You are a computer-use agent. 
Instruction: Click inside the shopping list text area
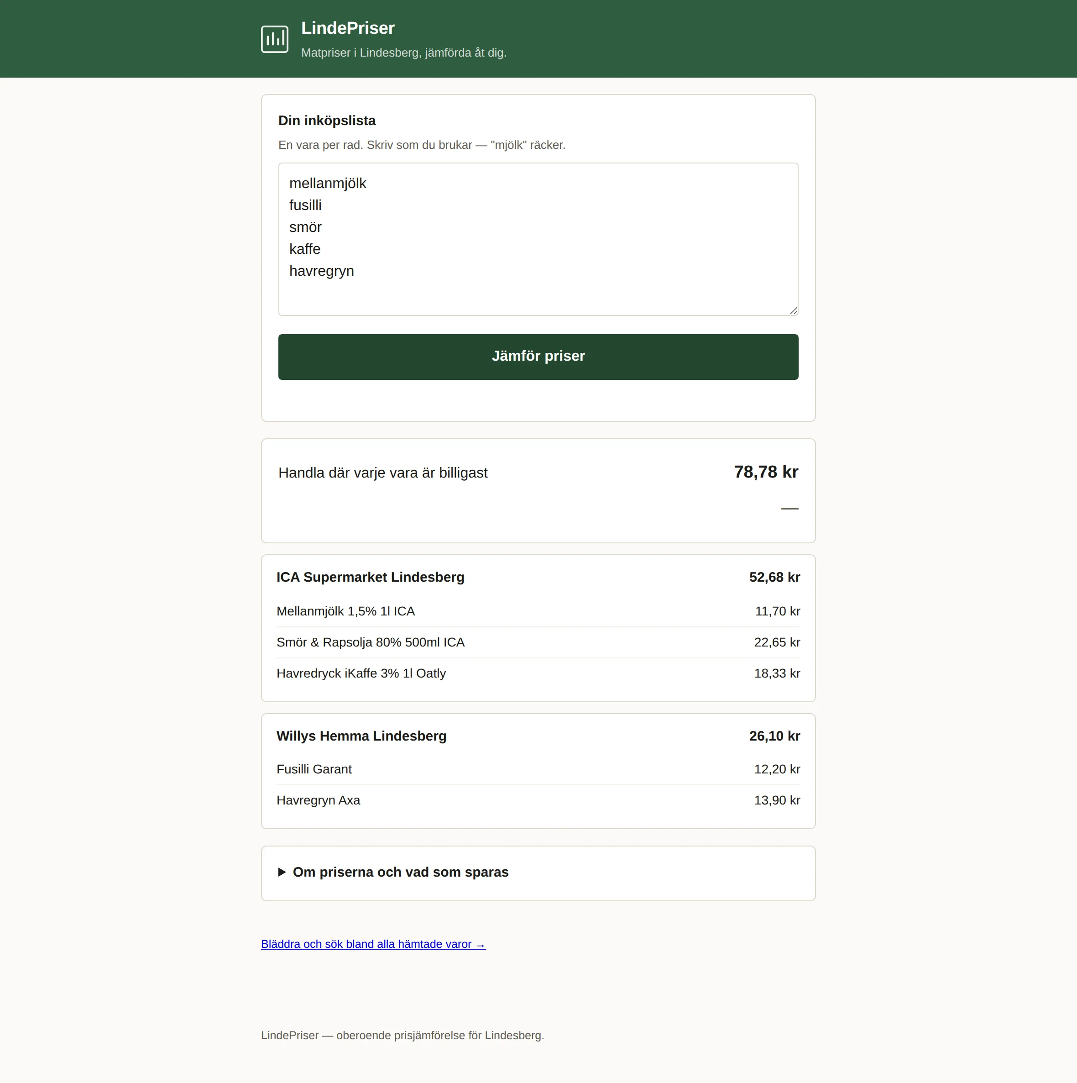(x=538, y=239)
